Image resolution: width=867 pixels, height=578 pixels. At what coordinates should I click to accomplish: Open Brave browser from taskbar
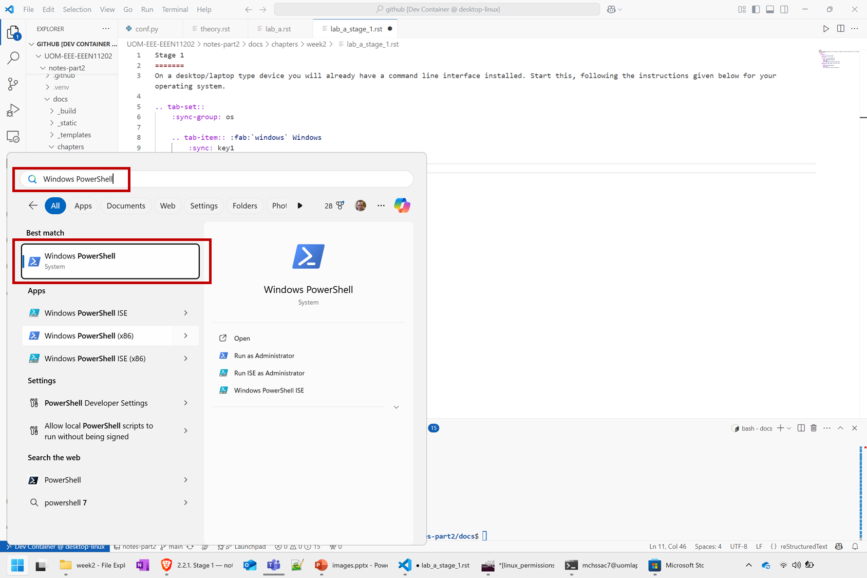coord(166,565)
